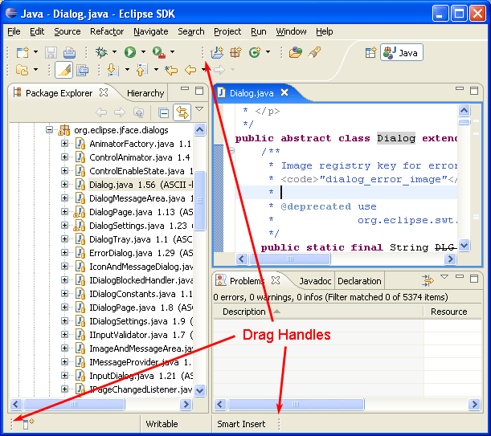Open the Run button dropdown arrow

click(x=143, y=52)
